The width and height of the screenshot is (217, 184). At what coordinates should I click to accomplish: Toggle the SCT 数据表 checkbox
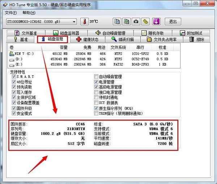[96, 102]
